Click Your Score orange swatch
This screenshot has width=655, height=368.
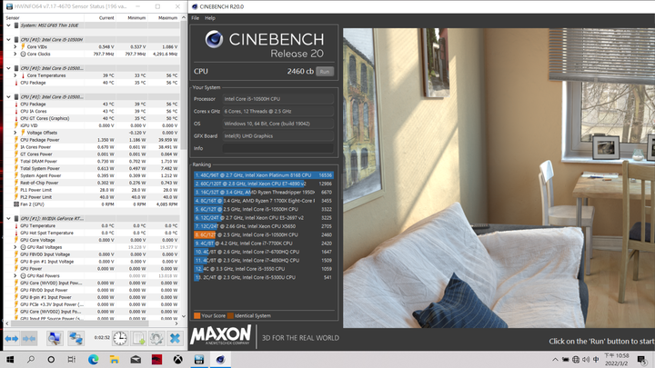pos(196,316)
